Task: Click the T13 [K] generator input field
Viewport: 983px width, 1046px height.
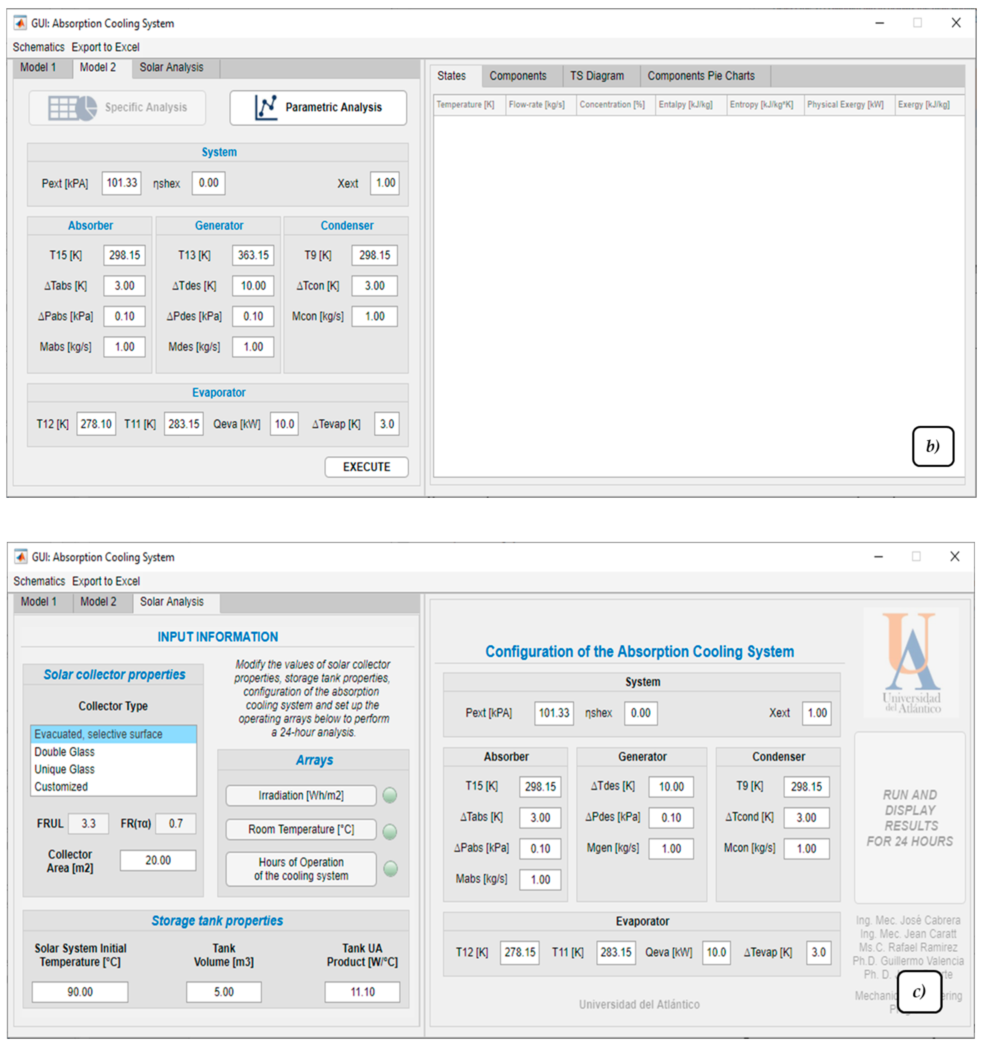Action: [x=253, y=255]
